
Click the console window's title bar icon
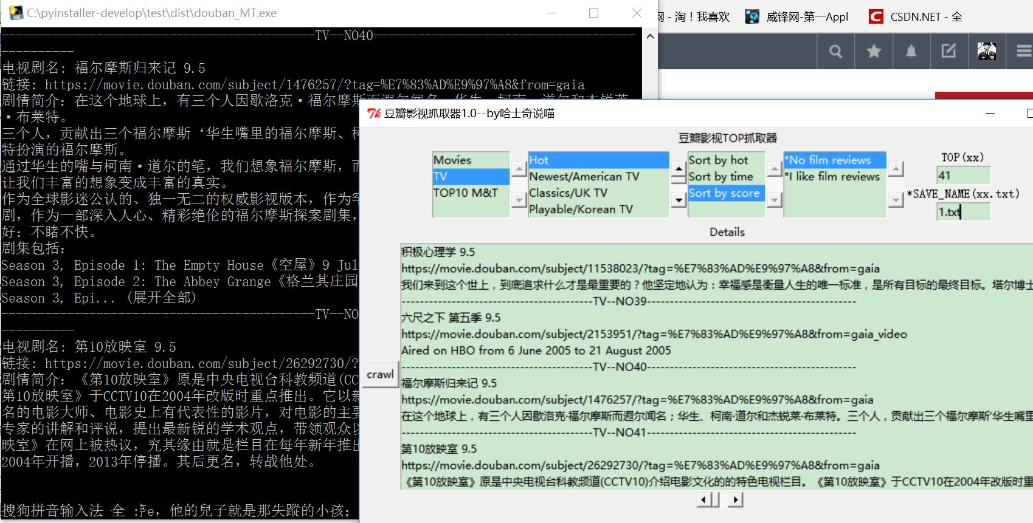click(15, 13)
